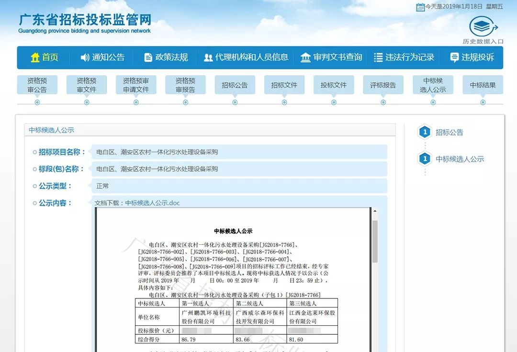The image size is (517, 352).
Task: Click the document icon for 政策法规
Action: point(148,57)
